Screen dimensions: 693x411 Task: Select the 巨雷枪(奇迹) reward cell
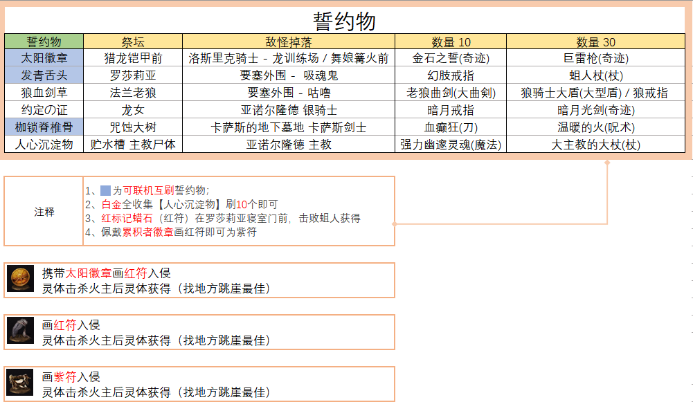[x=595, y=58]
